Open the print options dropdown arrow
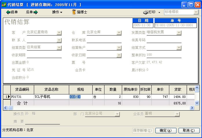 pos(159,12)
